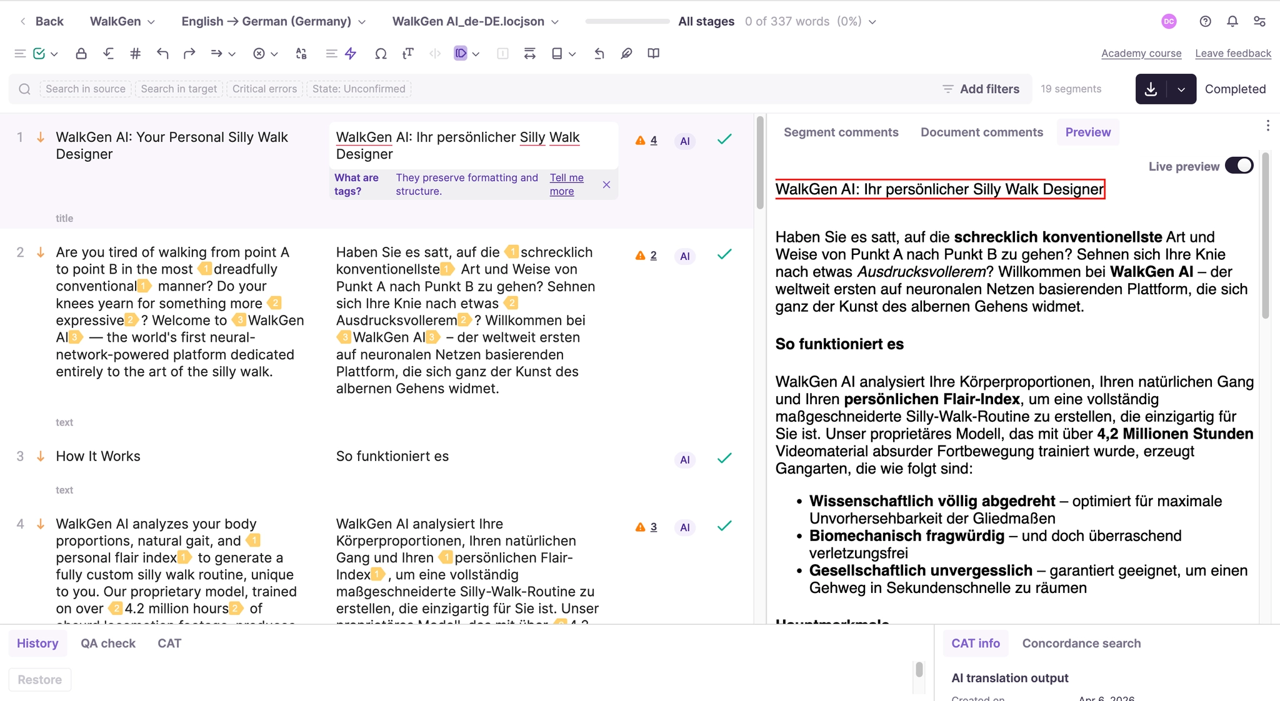This screenshot has height=701, width=1280.
Task: Select the History tab
Action: [37, 644]
